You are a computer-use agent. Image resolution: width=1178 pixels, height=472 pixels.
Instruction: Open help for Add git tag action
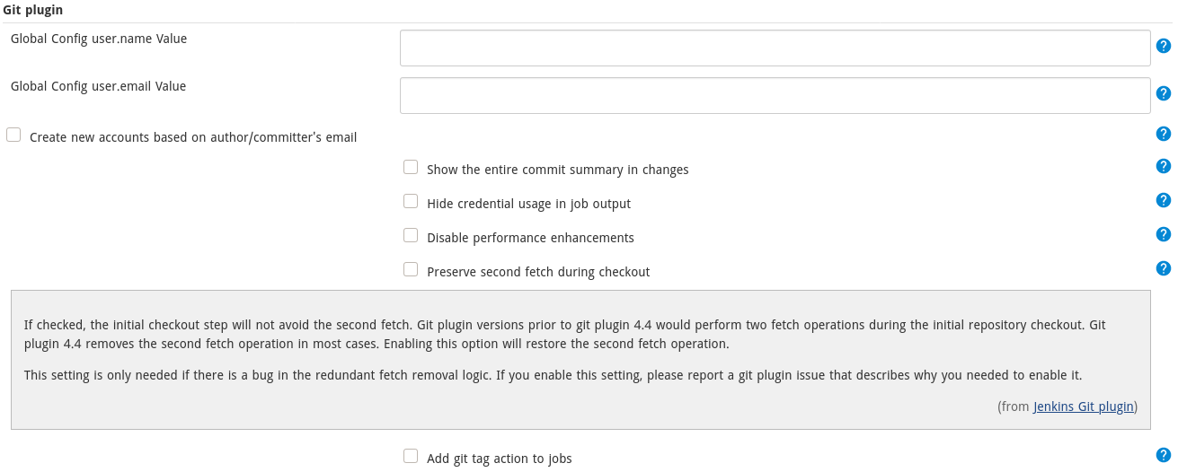click(1163, 455)
